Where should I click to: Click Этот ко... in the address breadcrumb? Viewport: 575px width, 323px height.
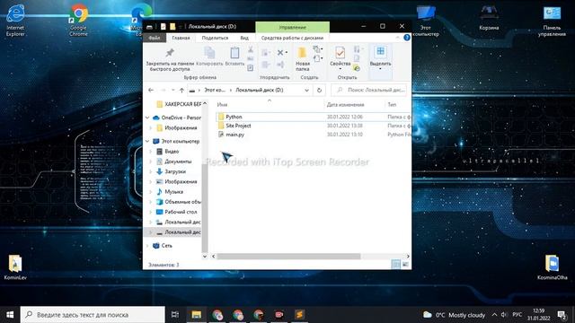pos(215,90)
